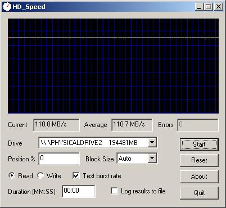This screenshot has height=208, width=226.
Task: Expand the Drive dropdown arrow
Action: pyautogui.click(x=152, y=143)
